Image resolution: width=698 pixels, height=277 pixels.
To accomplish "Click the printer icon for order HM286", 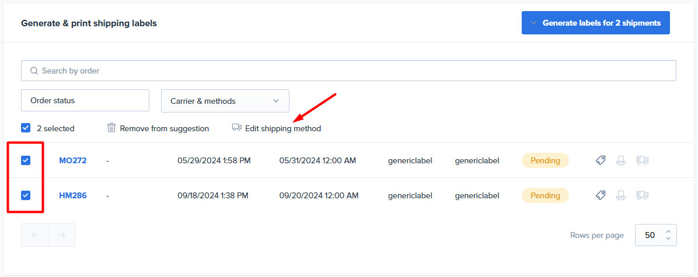I will pyautogui.click(x=621, y=195).
